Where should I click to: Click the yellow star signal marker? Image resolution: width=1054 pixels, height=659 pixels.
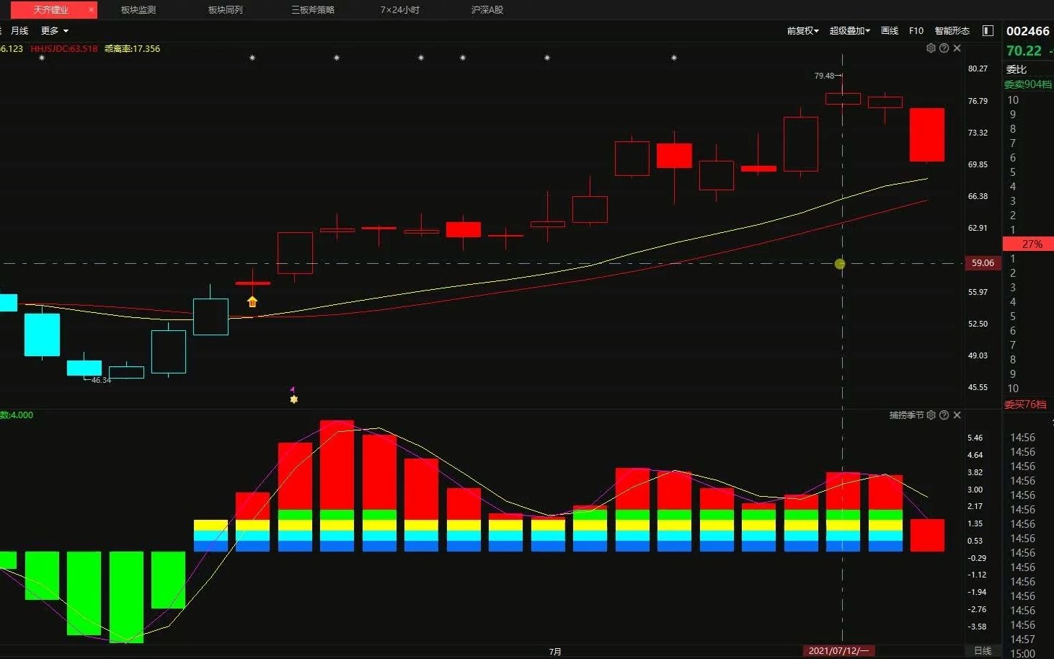click(x=293, y=399)
